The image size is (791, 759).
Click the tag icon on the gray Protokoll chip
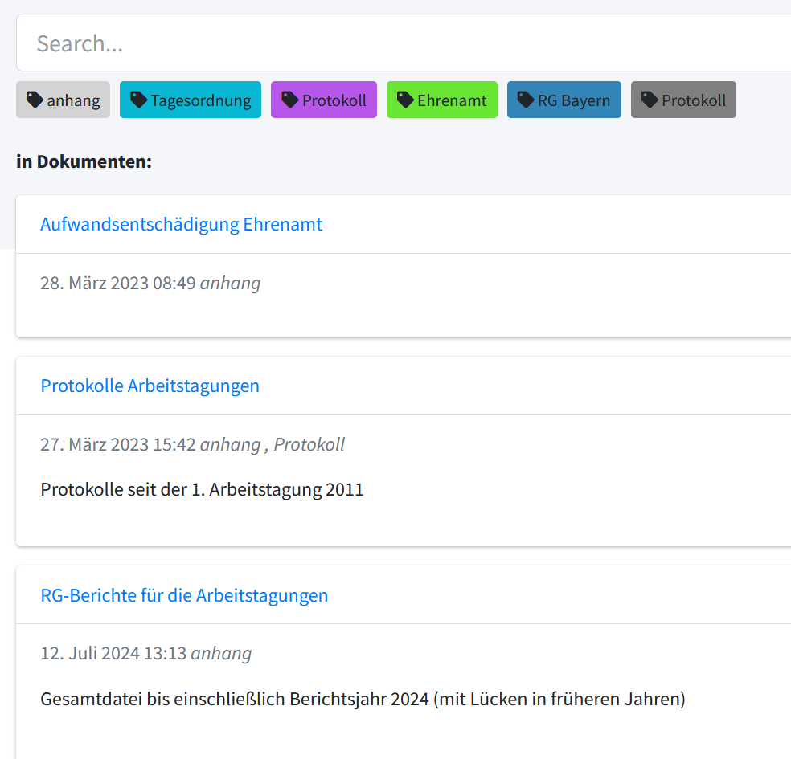tap(650, 99)
